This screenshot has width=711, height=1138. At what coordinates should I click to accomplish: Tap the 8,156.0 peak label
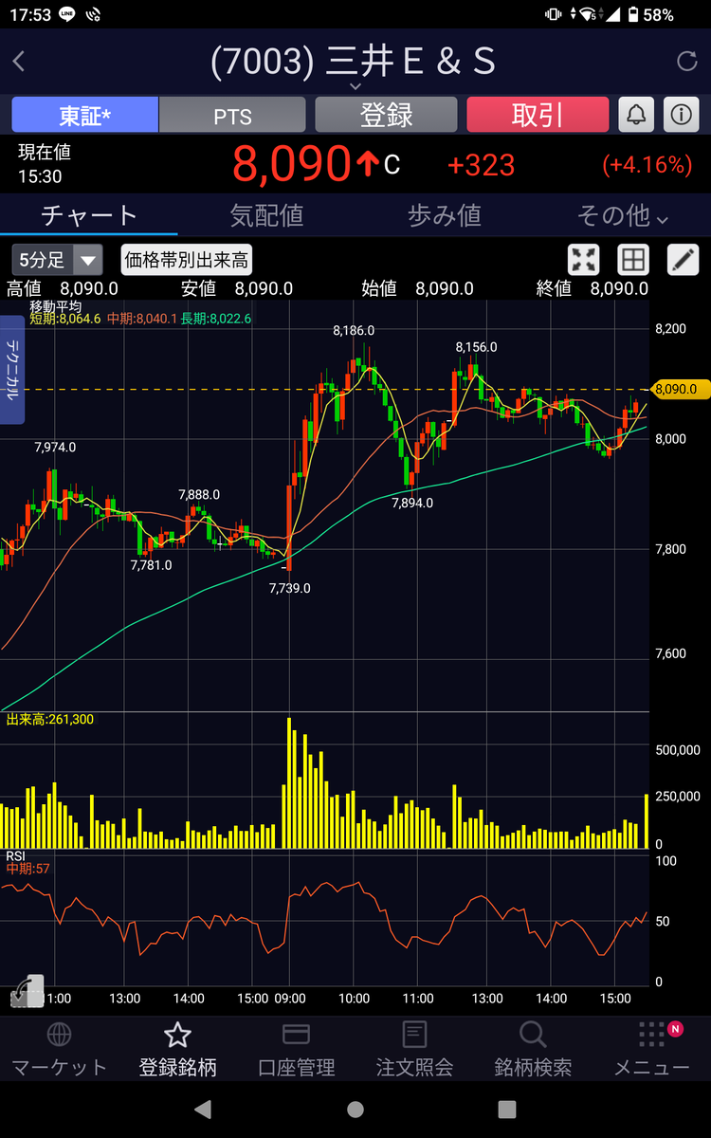(x=476, y=347)
